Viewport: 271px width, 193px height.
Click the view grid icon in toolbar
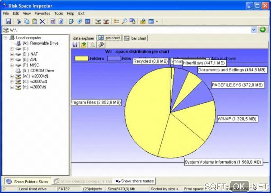tap(151, 21)
